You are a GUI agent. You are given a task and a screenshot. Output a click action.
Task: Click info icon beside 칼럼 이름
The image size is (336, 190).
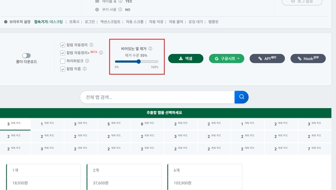pyautogui.click(x=85, y=69)
